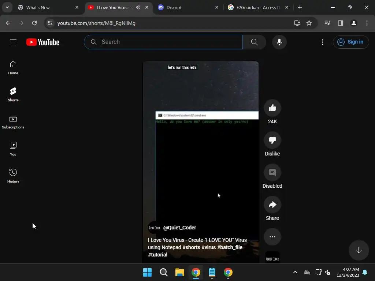Dislike this Short
The height and width of the screenshot is (281, 375).
[x=272, y=140]
